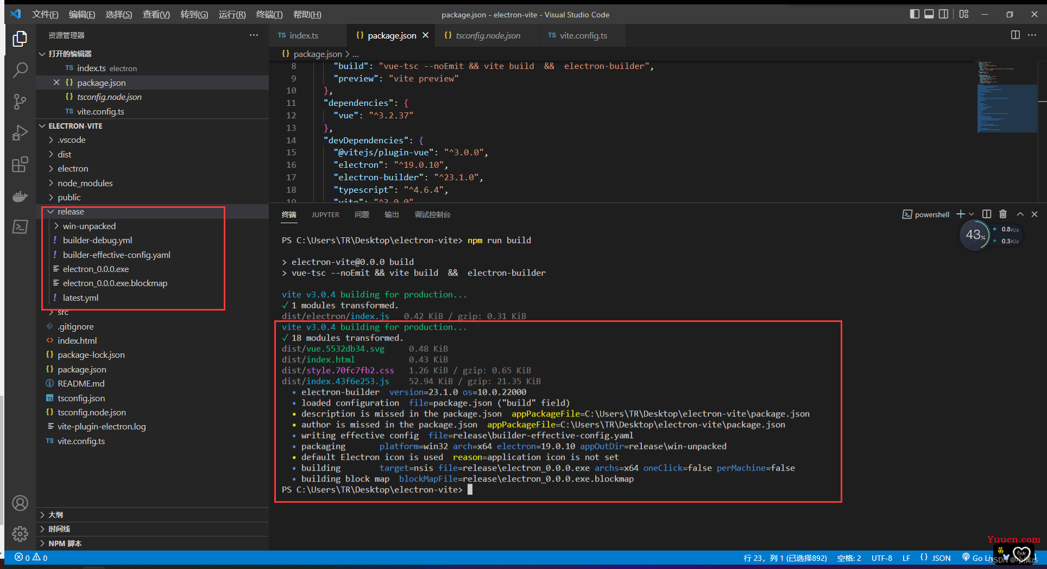
Task: Switch to the Jupyter panel tab
Action: [325, 215]
